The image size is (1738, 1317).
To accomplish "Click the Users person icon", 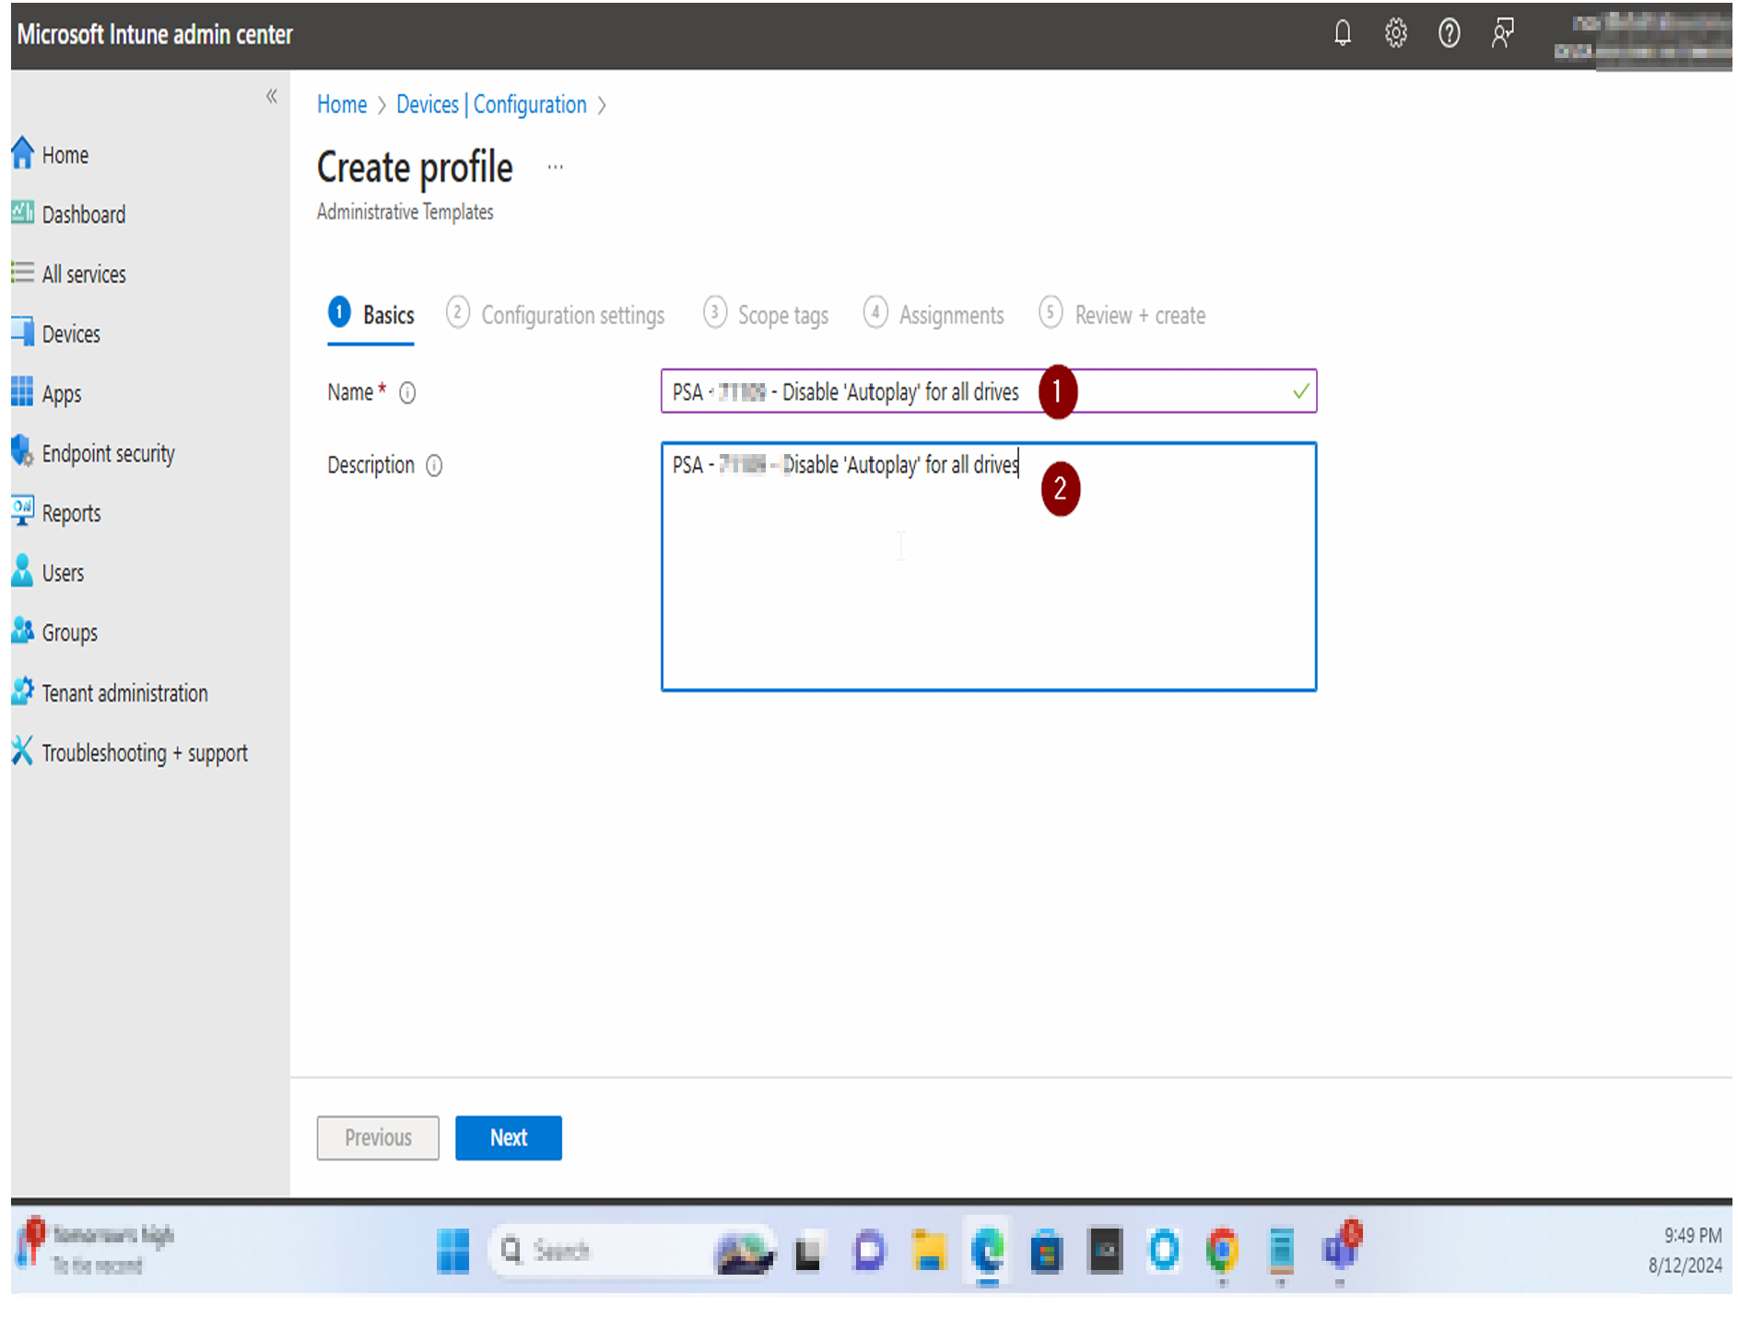I will 23,571.
